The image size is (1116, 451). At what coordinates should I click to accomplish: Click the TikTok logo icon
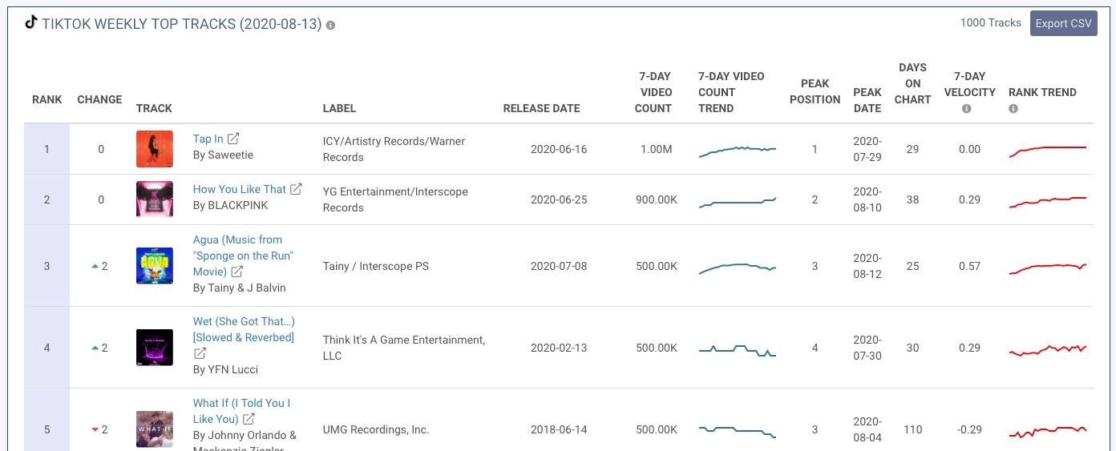(x=30, y=22)
